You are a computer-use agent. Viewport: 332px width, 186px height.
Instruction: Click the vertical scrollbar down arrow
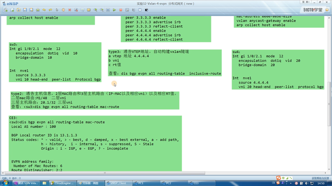[x=329, y=169]
